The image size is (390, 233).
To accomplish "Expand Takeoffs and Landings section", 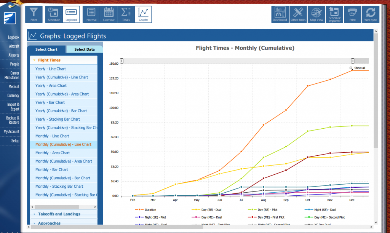I will point(59,214).
